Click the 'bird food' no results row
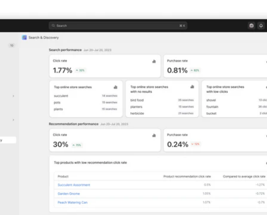Image resolution: width=267 pixels, height=215 pixels. pyautogui.click(x=162, y=100)
